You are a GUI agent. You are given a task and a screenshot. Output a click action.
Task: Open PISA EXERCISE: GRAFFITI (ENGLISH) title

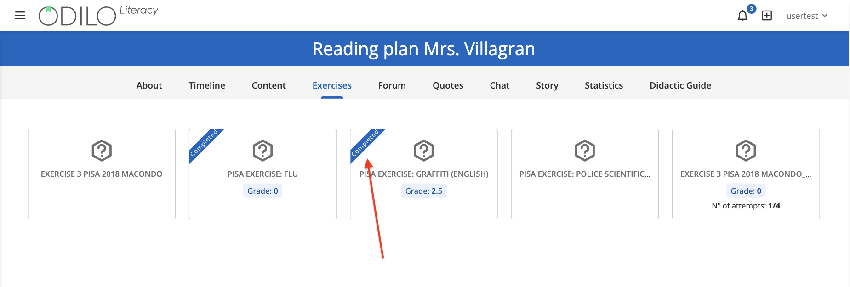424,174
